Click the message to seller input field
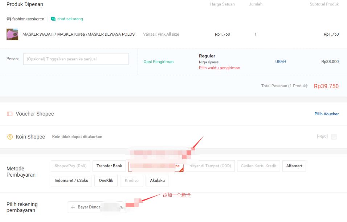 point(76,59)
